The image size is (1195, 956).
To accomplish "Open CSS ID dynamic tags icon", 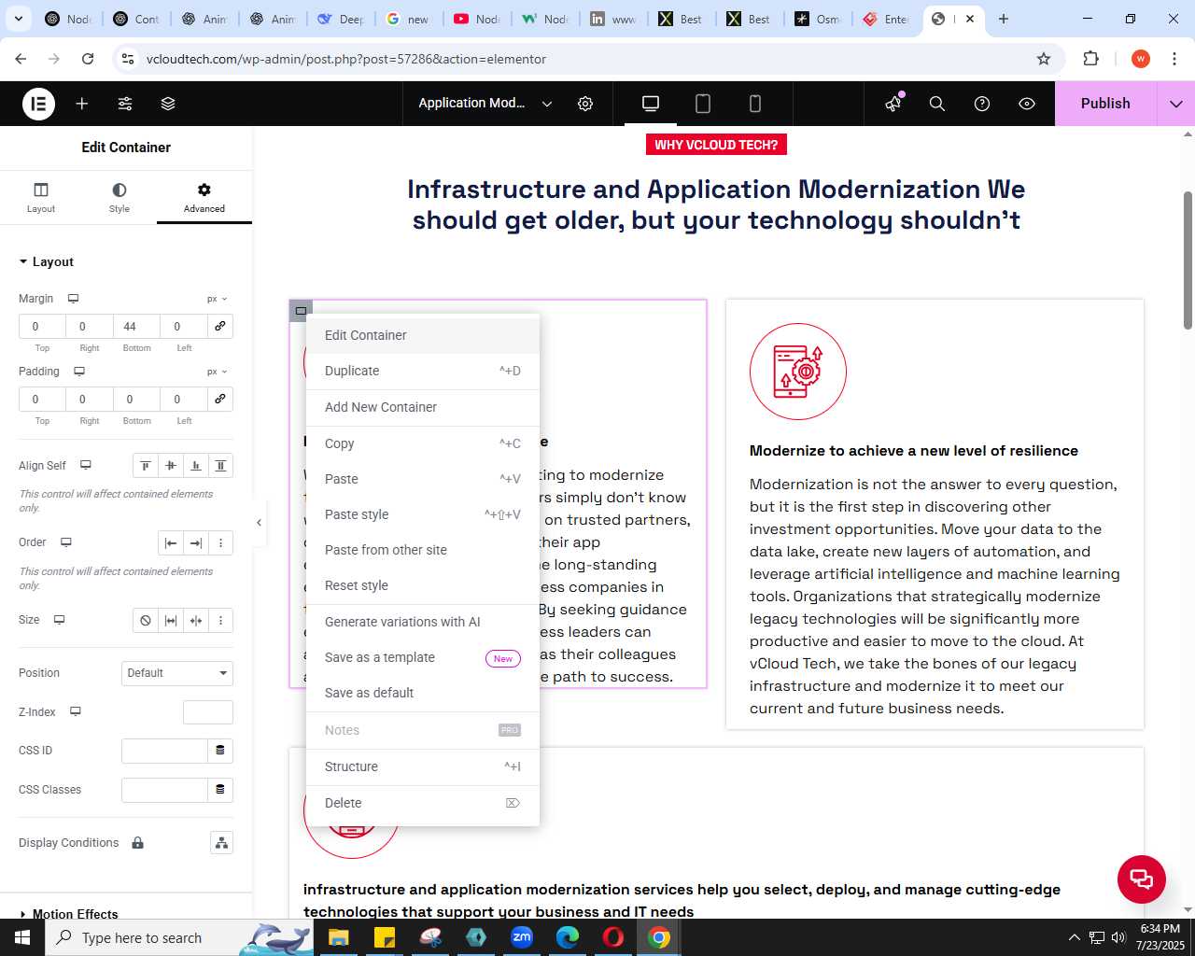I will [x=220, y=751].
